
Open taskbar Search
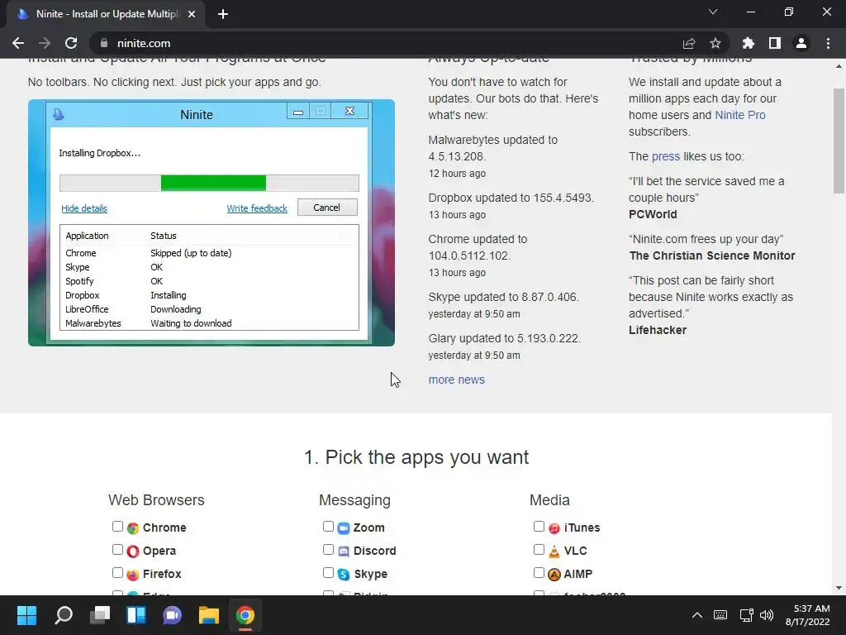click(64, 615)
